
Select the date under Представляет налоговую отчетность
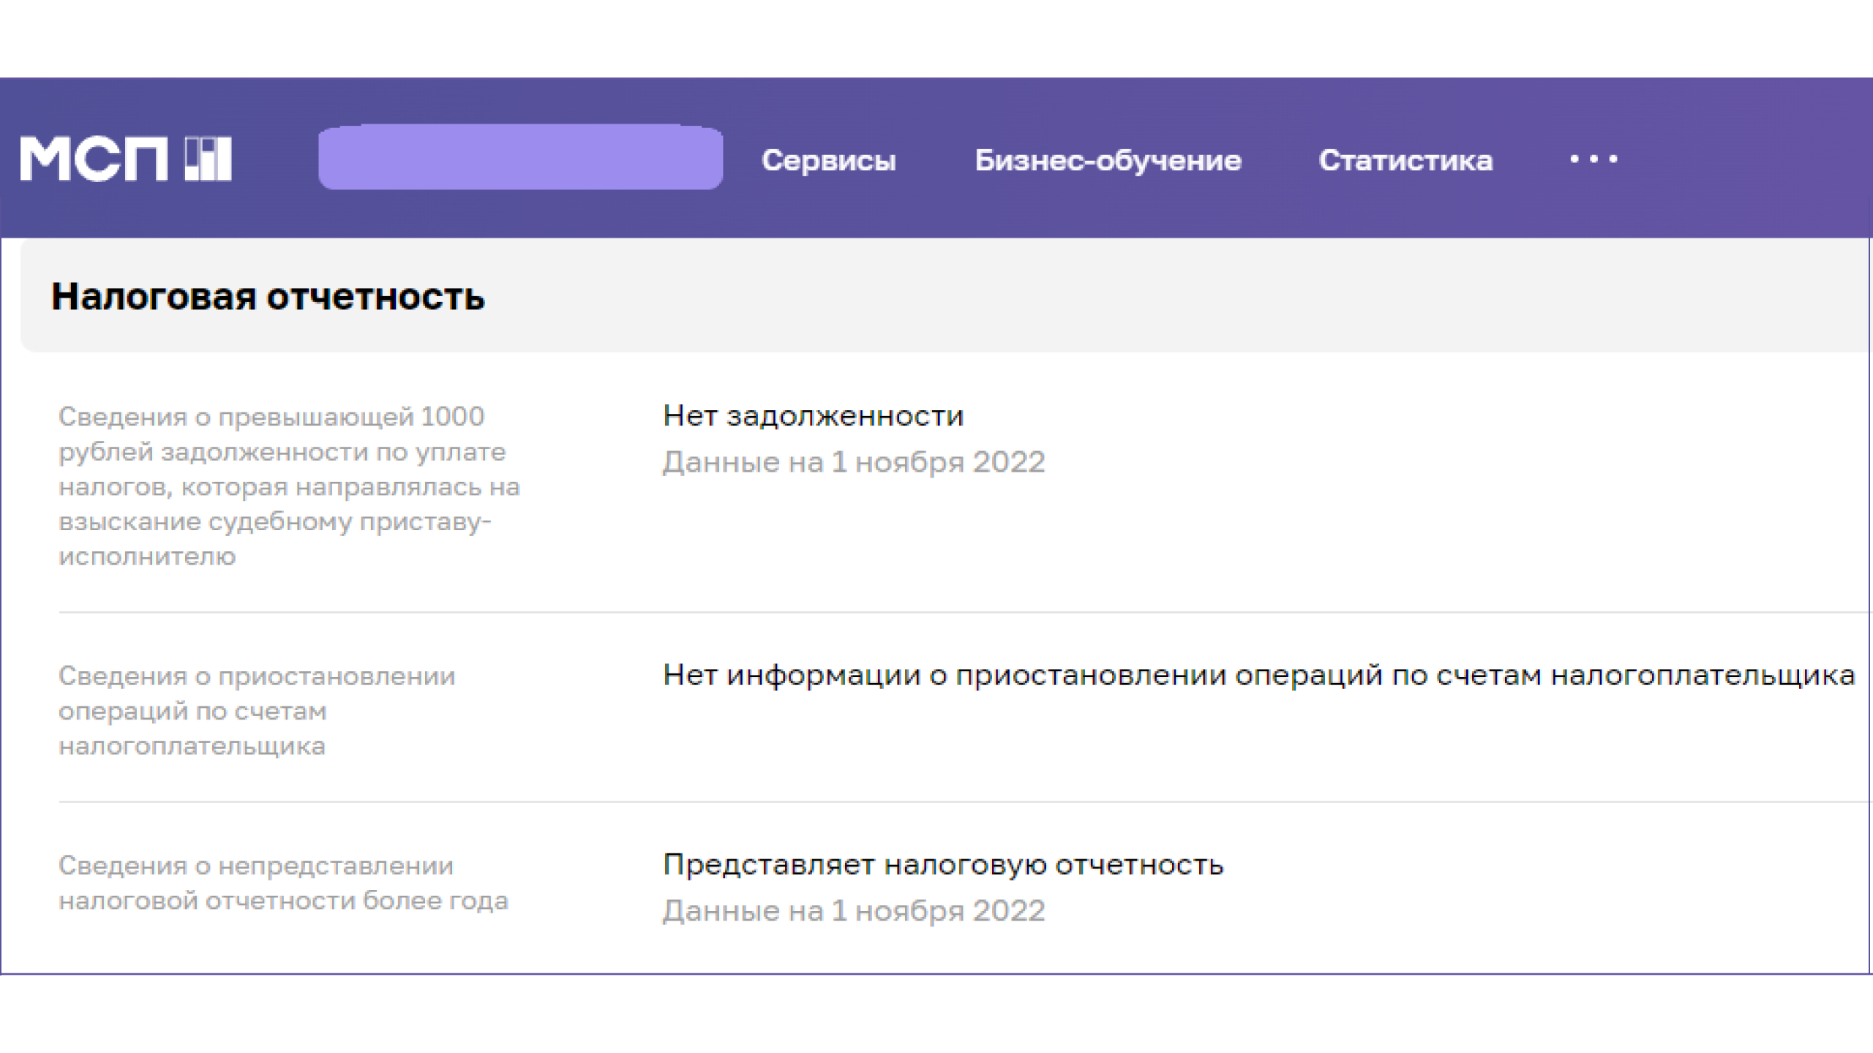pyautogui.click(x=854, y=911)
